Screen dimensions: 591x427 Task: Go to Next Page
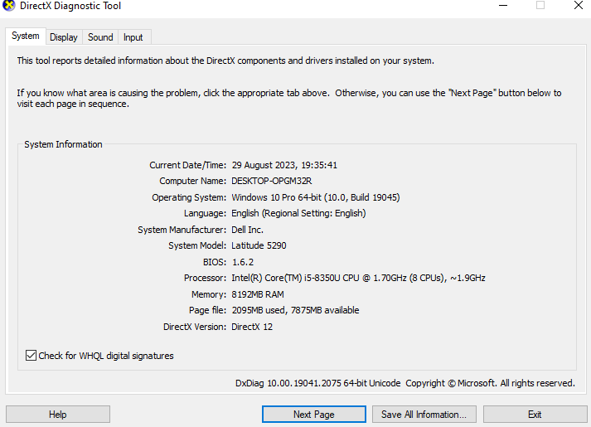coord(314,415)
